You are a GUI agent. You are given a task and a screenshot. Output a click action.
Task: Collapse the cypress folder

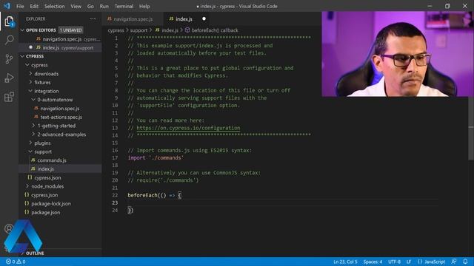click(x=27, y=65)
